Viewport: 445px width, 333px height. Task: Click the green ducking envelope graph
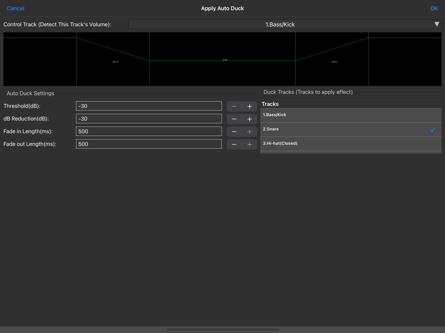(x=222, y=59)
